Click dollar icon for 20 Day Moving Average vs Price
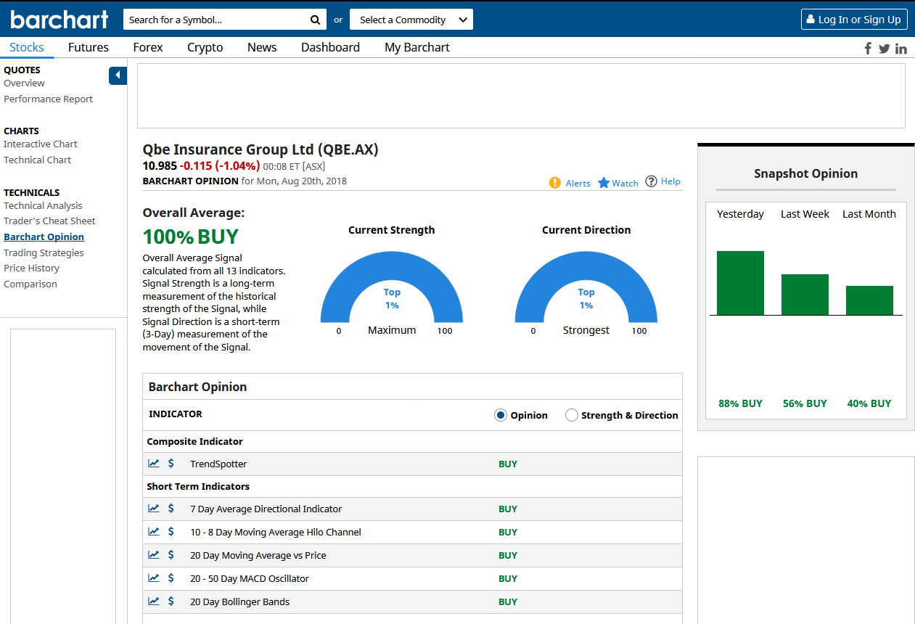915x624 pixels. coord(171,555)
